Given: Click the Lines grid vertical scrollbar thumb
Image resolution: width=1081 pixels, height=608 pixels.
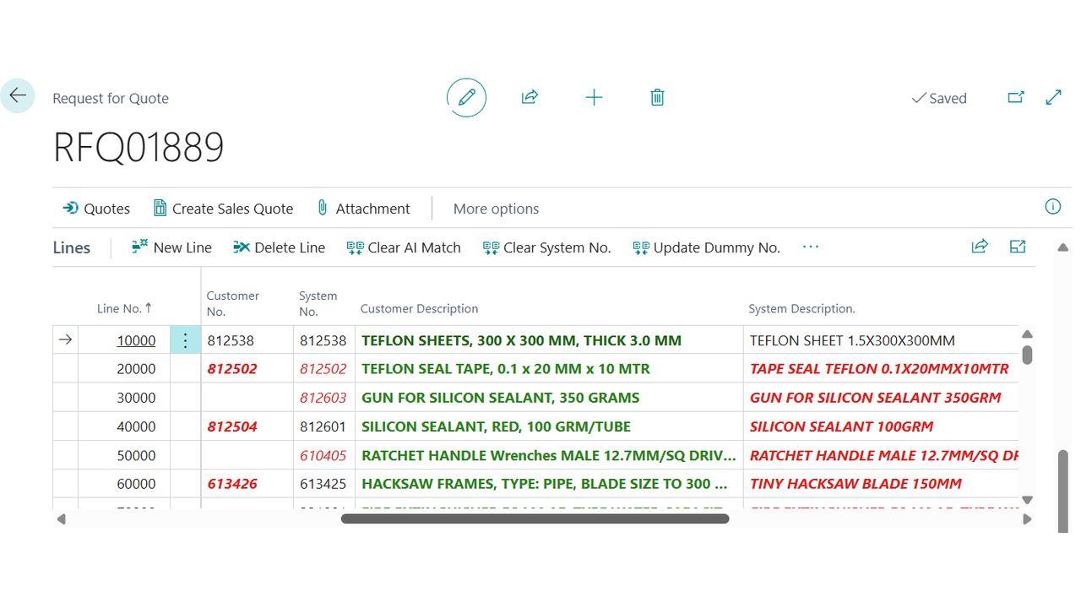Looking at the screenshot, I should (1027, 354).
